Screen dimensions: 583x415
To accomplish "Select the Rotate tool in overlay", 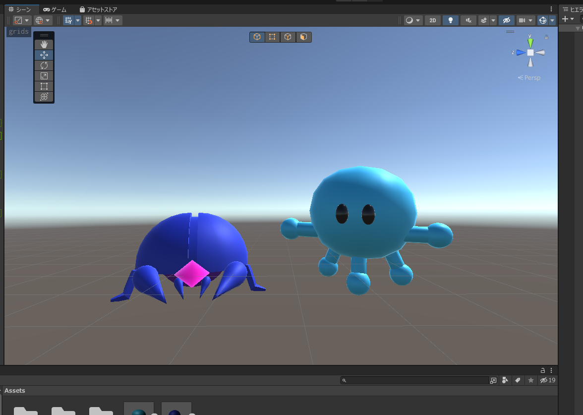I will [x=44, y=65].
